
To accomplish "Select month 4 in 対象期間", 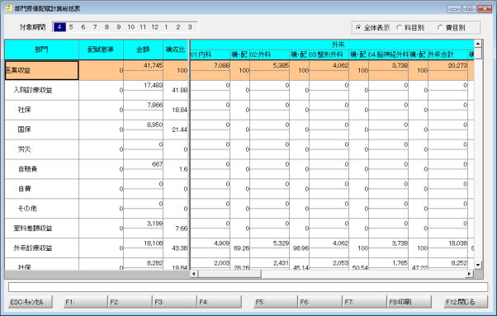I will pos(59,27).
